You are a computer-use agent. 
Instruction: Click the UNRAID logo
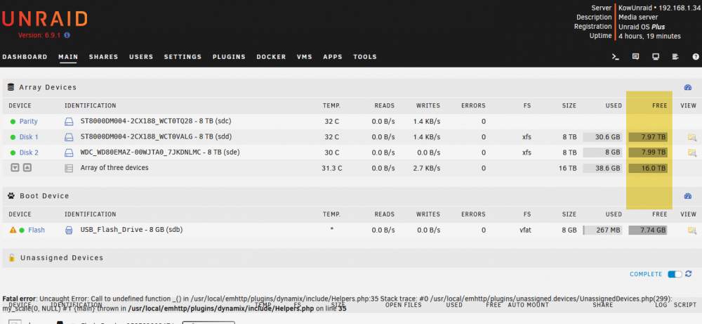pos(44,18)
